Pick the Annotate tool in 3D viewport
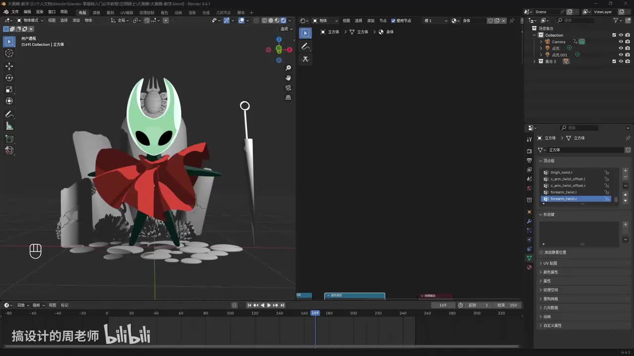 point(9,114)
